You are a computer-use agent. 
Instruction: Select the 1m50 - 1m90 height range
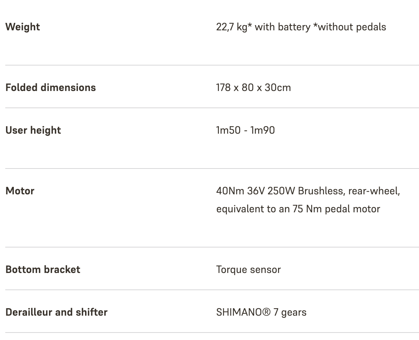(x=245, y=130)
